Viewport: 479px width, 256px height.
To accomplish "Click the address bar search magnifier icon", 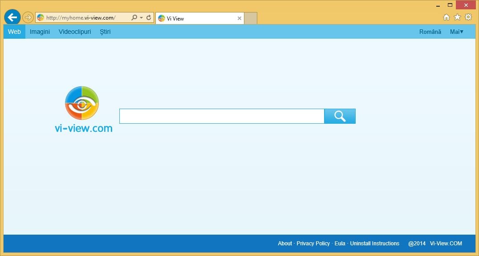I will (x=134, y=18).
